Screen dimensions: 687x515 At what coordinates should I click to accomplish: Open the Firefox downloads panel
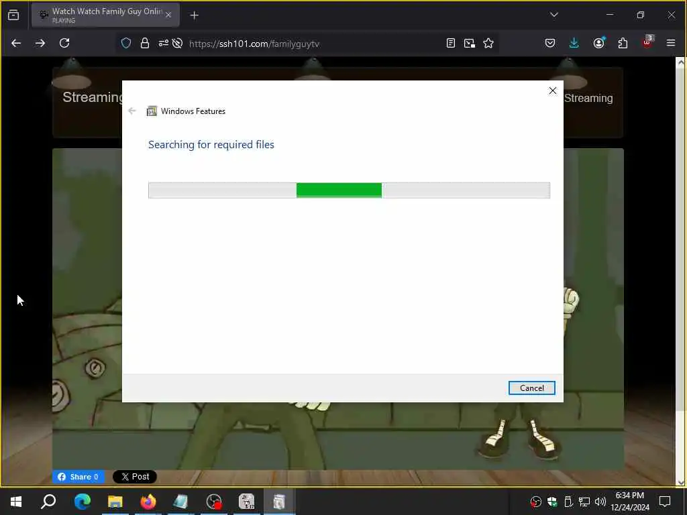[574, 43]
